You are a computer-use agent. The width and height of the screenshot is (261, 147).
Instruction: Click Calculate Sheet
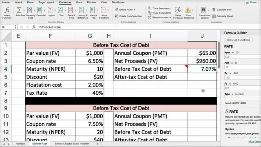pos(223,16)
